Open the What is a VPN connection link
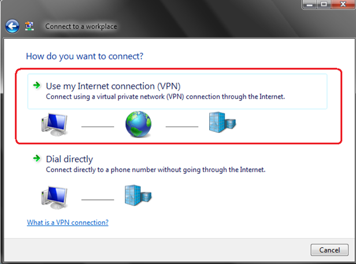The width and height of the screenshot is (356, 264). (68, 222)
